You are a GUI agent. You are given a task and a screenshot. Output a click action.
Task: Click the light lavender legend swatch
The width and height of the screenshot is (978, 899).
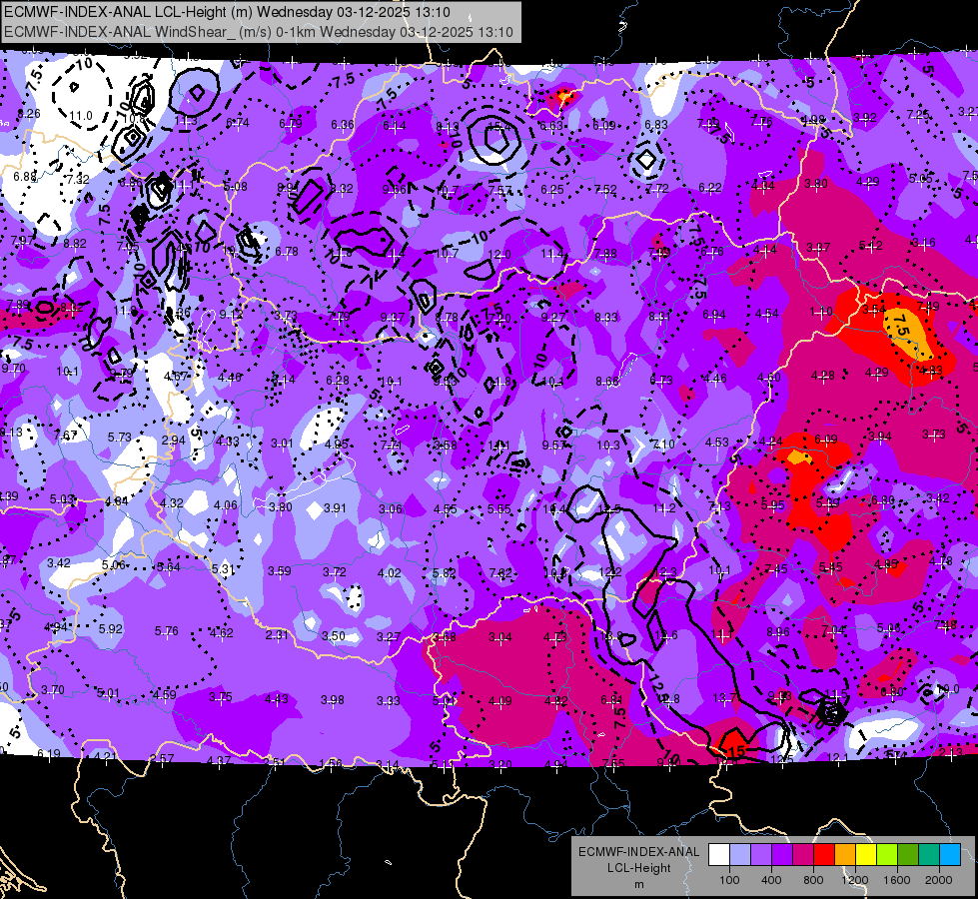click(x=739, y=855)
